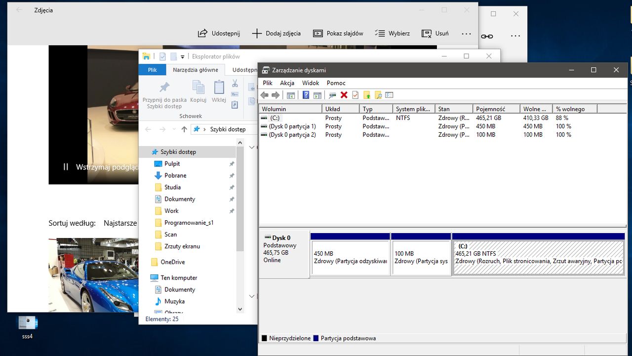Open the Najstarsze sort order dropdown
This screenshot has height=356, width=632.
coord(120,223)
